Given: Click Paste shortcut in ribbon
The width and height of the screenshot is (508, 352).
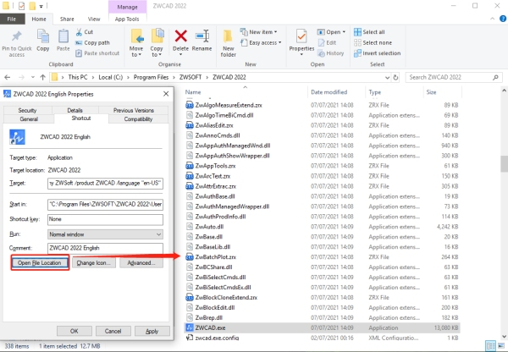Looking at the screenshot, I should click(97, 53).
